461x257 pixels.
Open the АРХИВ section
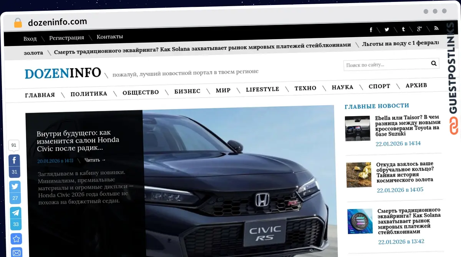tap(416, 86)
